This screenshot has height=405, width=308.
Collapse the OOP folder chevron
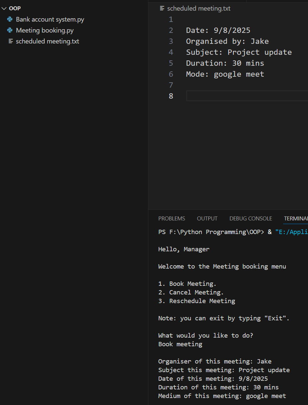point(4,8)
